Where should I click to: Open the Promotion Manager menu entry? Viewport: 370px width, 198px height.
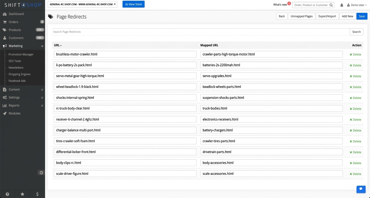pos(21,54)
